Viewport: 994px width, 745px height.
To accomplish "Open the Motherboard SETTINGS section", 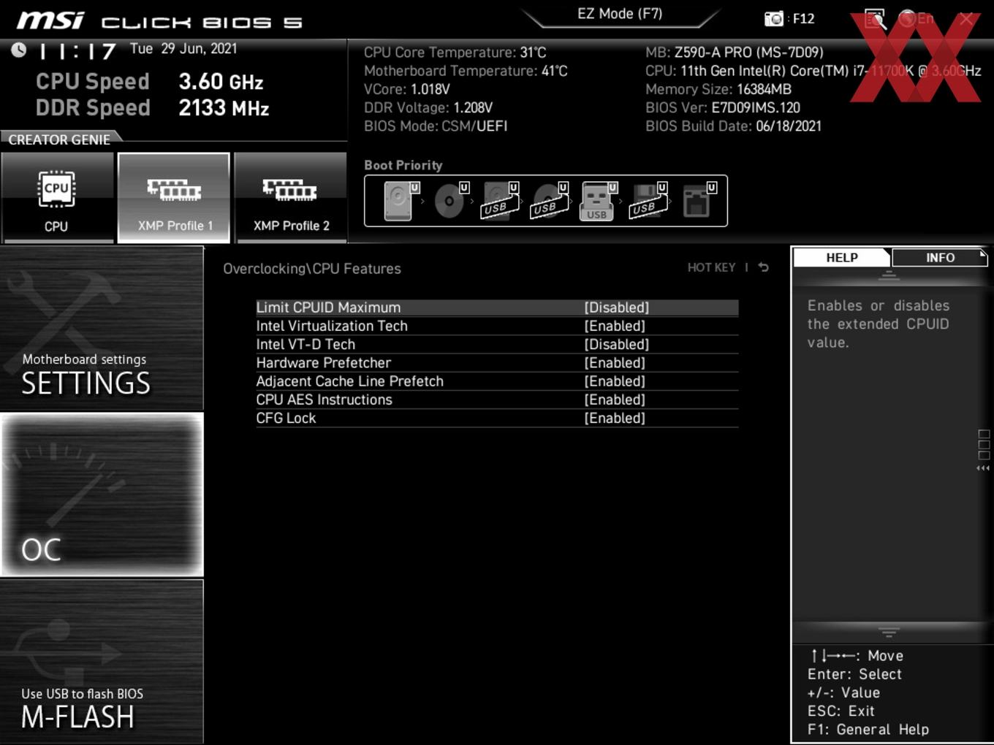I will [x=102, y=329].
